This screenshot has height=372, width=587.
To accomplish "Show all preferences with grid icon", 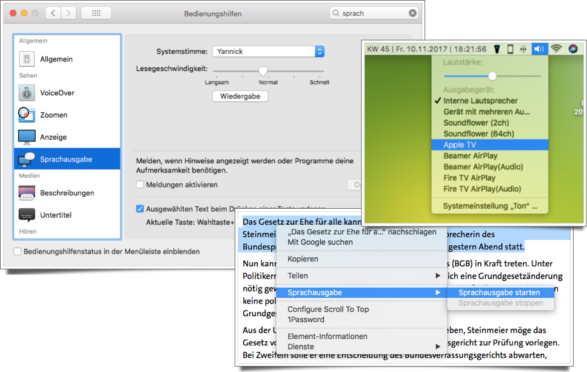I will coord(96,13).
